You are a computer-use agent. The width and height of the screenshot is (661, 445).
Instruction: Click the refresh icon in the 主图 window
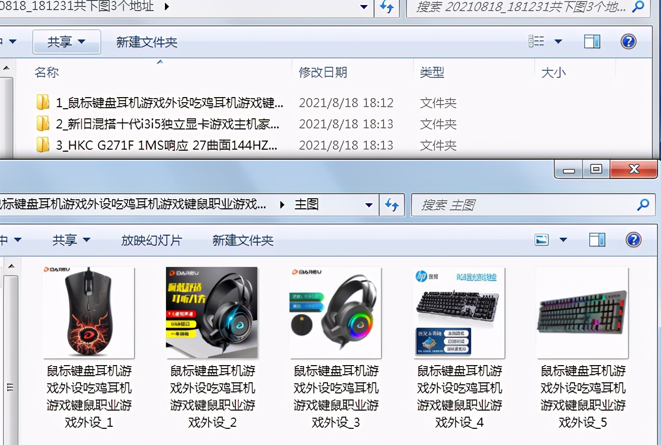[x=392, y=205]
